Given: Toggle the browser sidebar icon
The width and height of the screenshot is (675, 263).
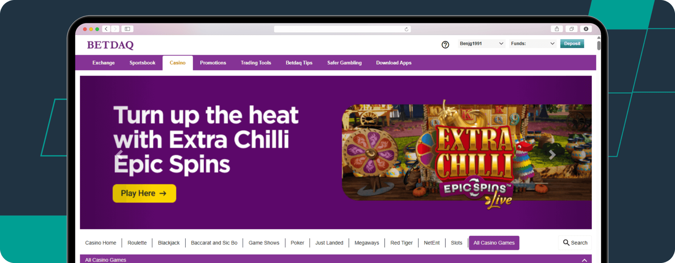Looking at the screenshot, I should click(127, 29).
